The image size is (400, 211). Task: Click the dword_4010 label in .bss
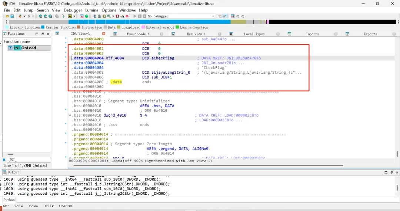coord(115,115)
